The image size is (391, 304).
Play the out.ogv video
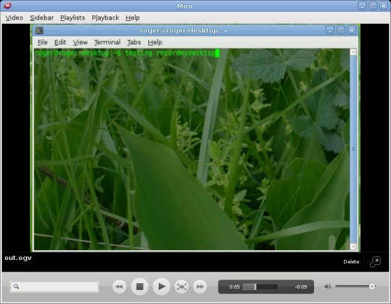click(161, 286)
